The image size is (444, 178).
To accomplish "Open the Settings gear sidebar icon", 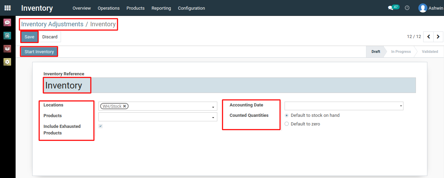I will pos(7,62).
